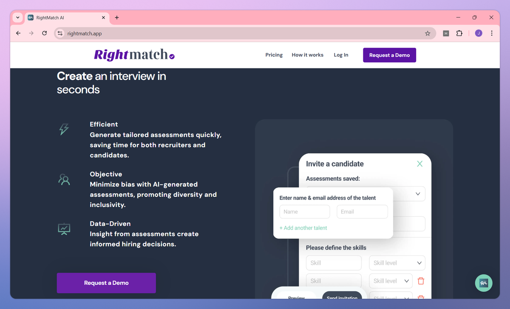Click the Name input field

click(304, 211)
